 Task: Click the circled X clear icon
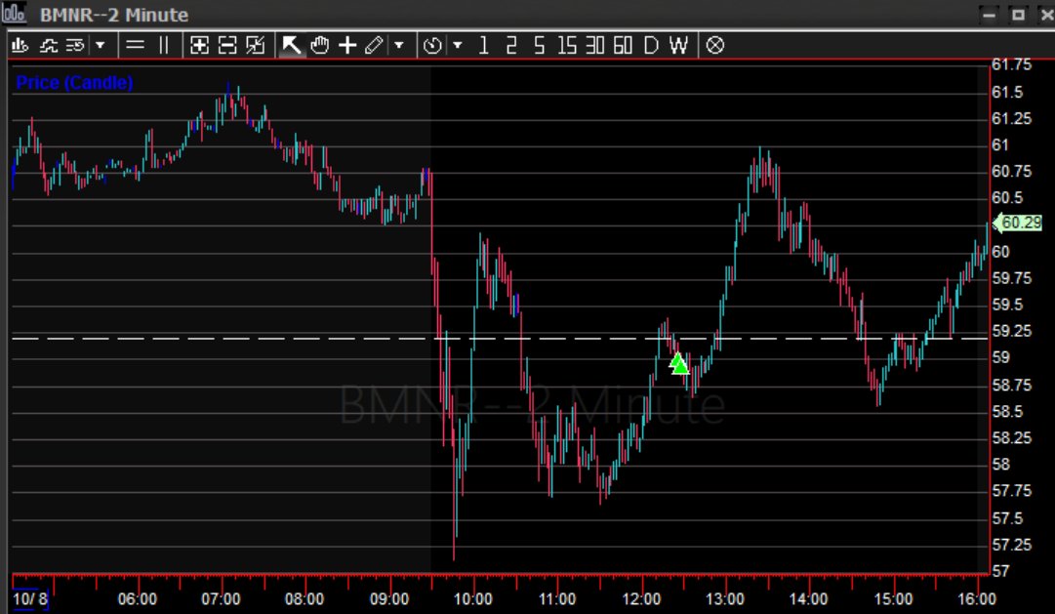715,45
